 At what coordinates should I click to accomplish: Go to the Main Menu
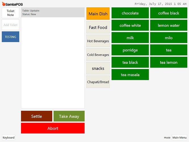coord(179,137)
